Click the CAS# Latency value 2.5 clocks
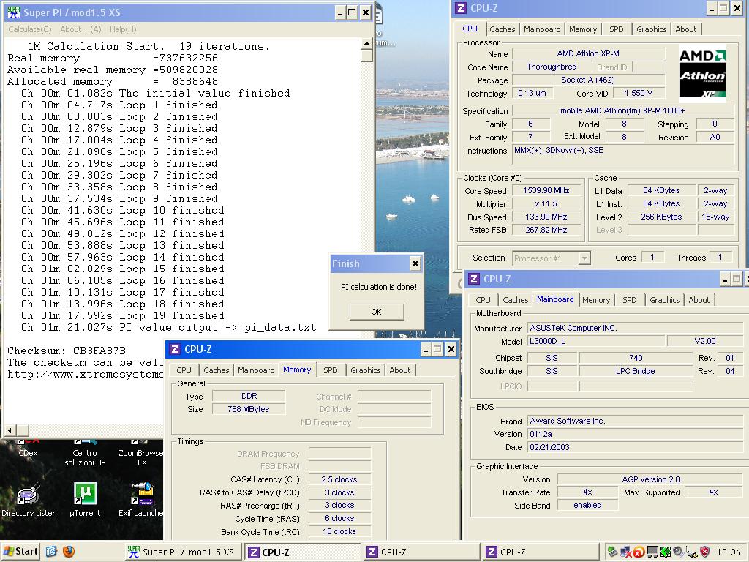This screenshot has height=562, width=749. [339, 479]
